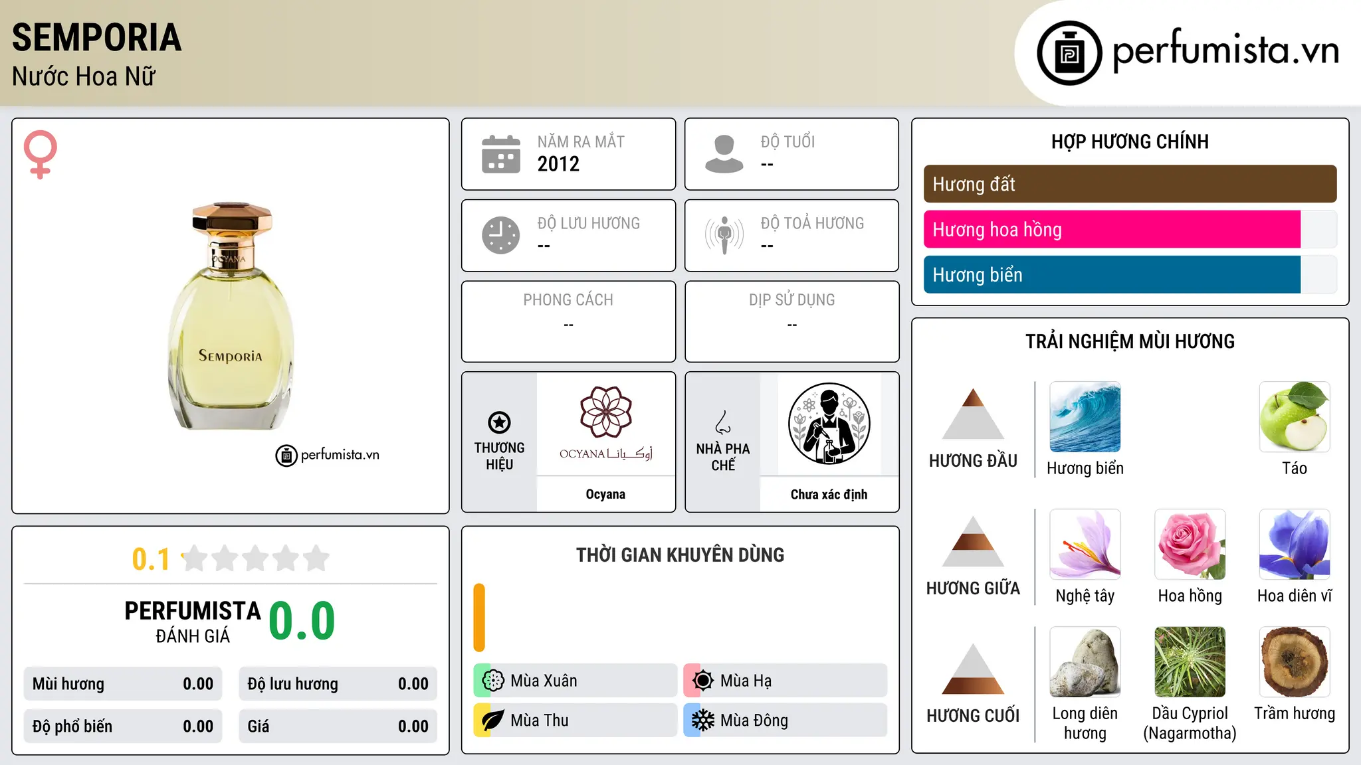Viewport: 1361px width, 765px height.
Task: Click the Mùa Thu leaf icon
Action: coord(492,721)
